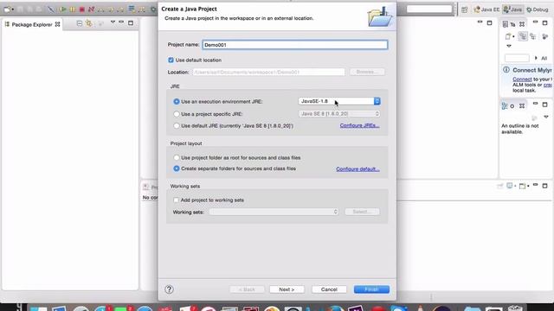This screenshot has height=311, width=554.
Task: Click the Quick Access search field
Action: point(429,10)
